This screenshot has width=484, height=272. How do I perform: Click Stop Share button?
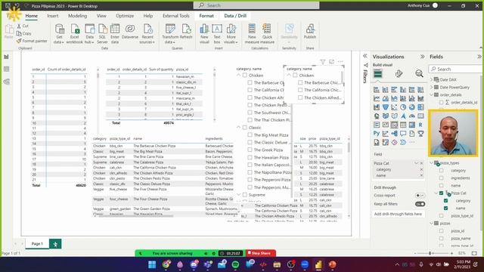260,253
